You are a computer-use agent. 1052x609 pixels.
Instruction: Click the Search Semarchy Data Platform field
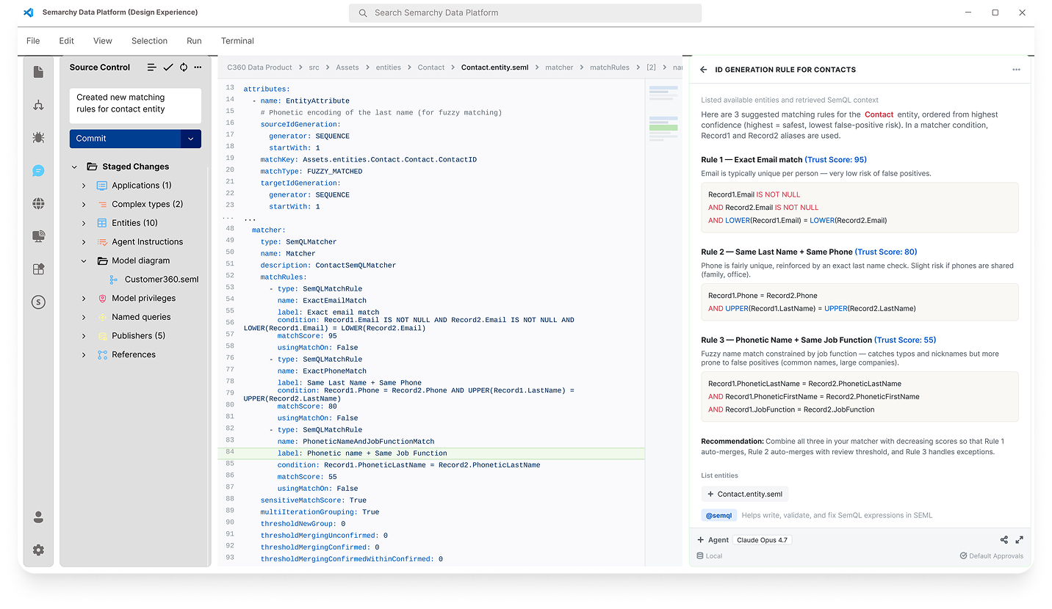[x=525, y=12]
